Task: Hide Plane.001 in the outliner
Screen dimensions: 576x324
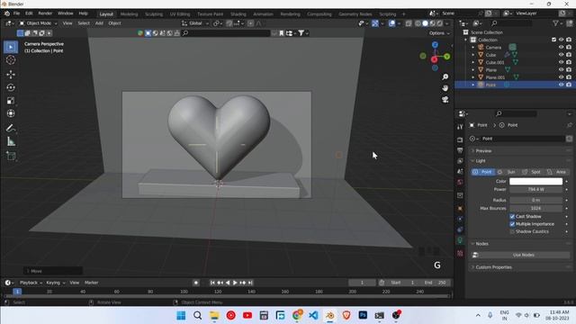Action: pyautogui.click(x=561, y=77)
